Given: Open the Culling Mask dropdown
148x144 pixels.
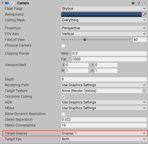Looking at the screenshot, I should [x=104, y=20].
